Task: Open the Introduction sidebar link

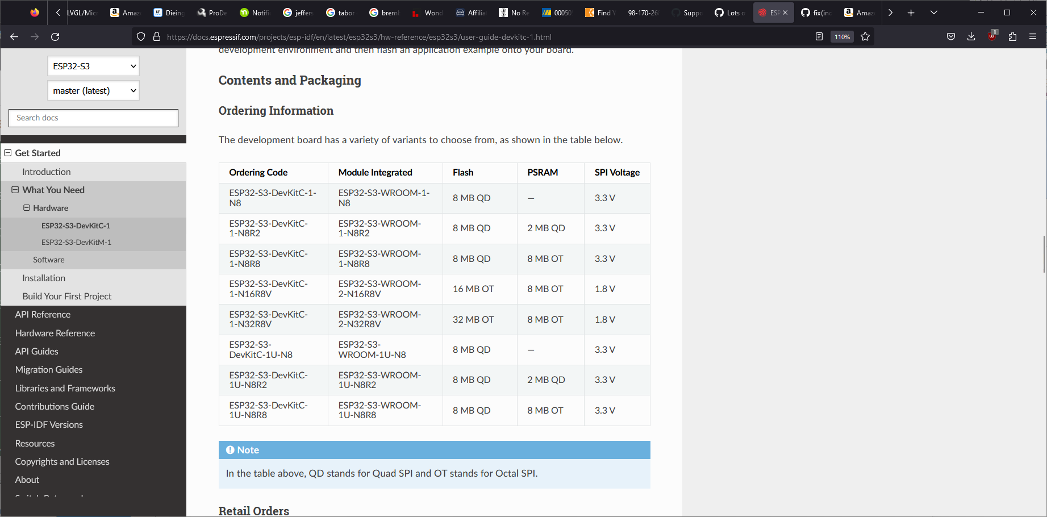Action: [x=47, y=172]
